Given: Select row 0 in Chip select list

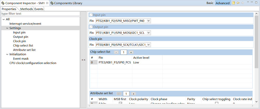Looking at the screenshot, I should point(93,62).
